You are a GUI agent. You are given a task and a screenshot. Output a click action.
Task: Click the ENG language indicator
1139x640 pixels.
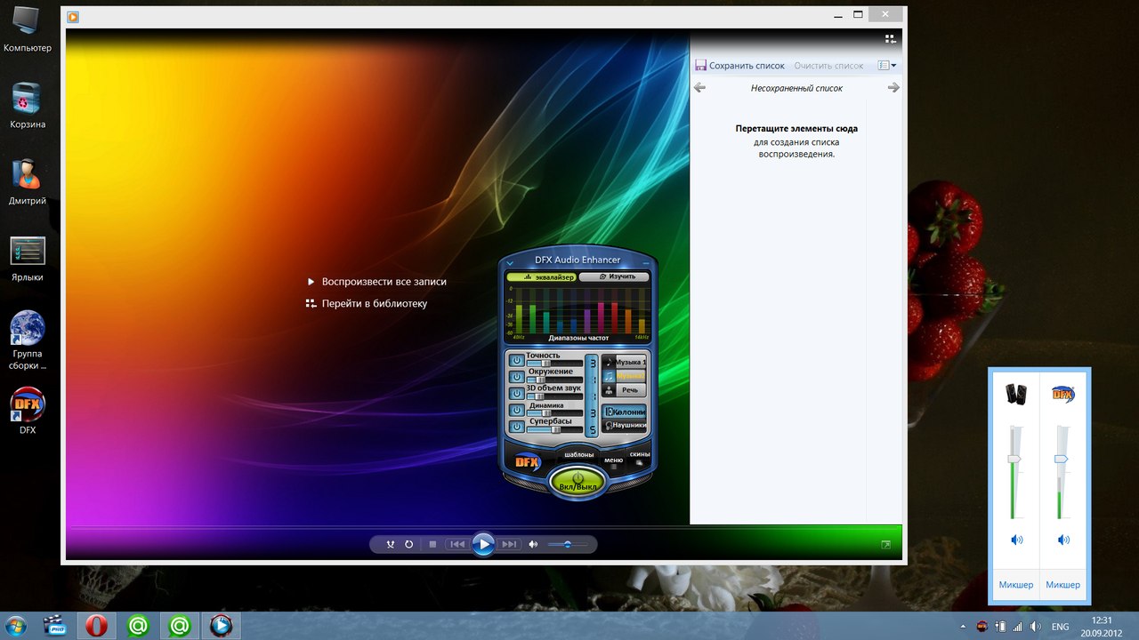point(1060,627)
